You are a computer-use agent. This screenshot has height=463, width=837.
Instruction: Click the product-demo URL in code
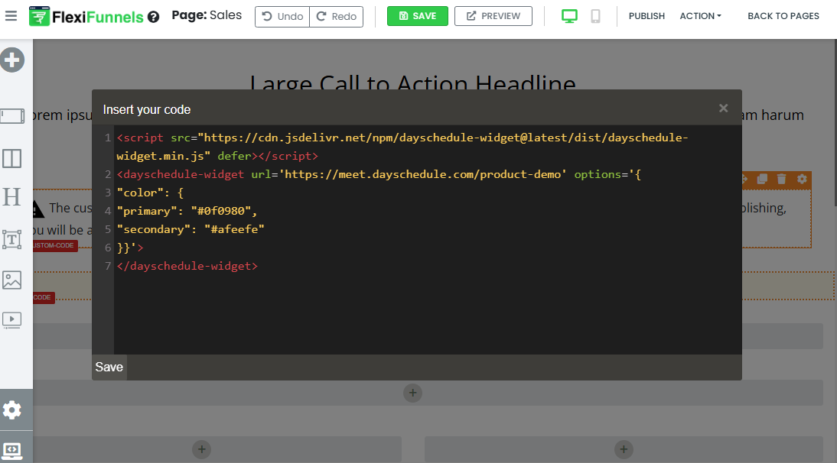click(423, 174)
